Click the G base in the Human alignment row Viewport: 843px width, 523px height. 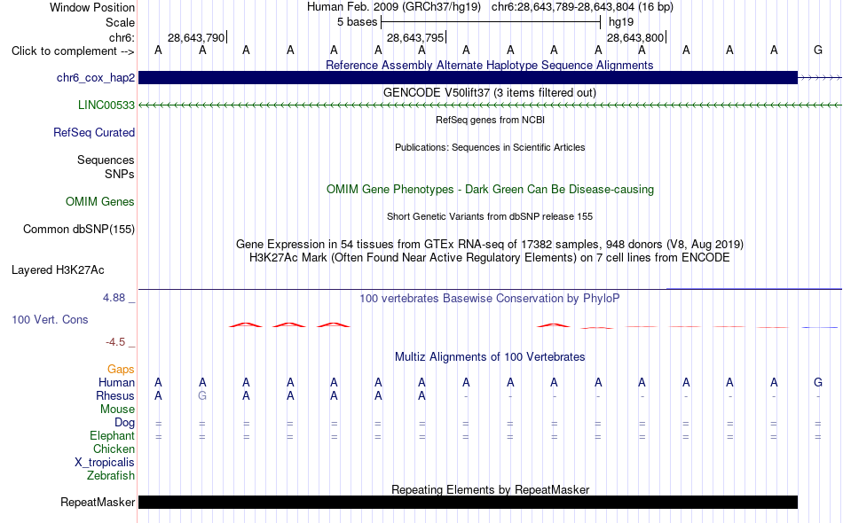[x=818, y=382]
